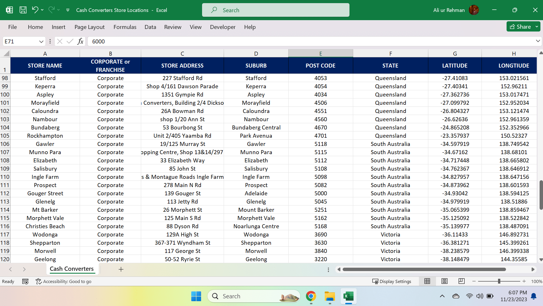Click latitude cell -38.148479
The width and height of the screenshot is (543, 306).
pos(454,259)
